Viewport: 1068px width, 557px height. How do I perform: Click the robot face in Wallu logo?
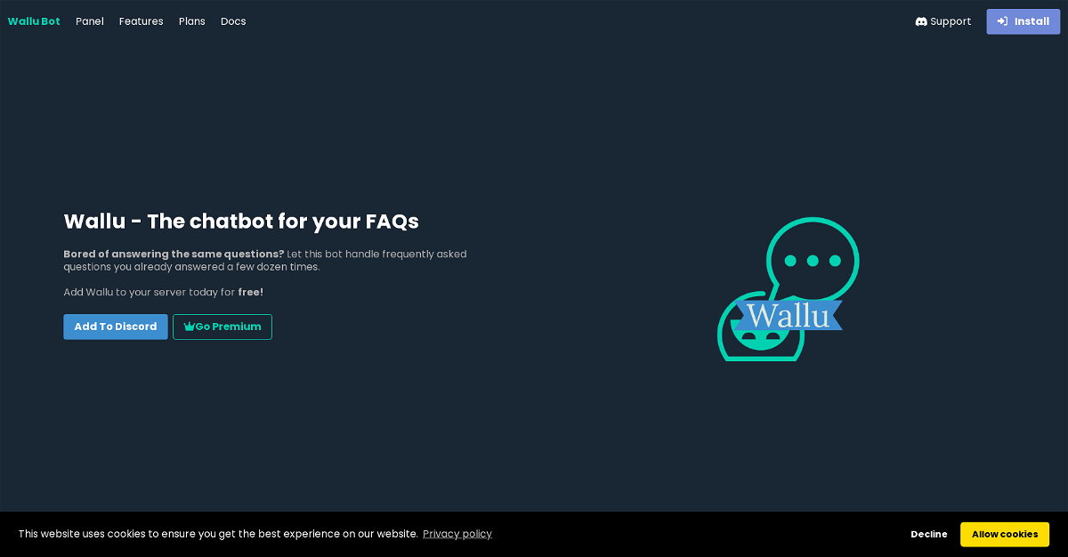(x=759, y=338)
